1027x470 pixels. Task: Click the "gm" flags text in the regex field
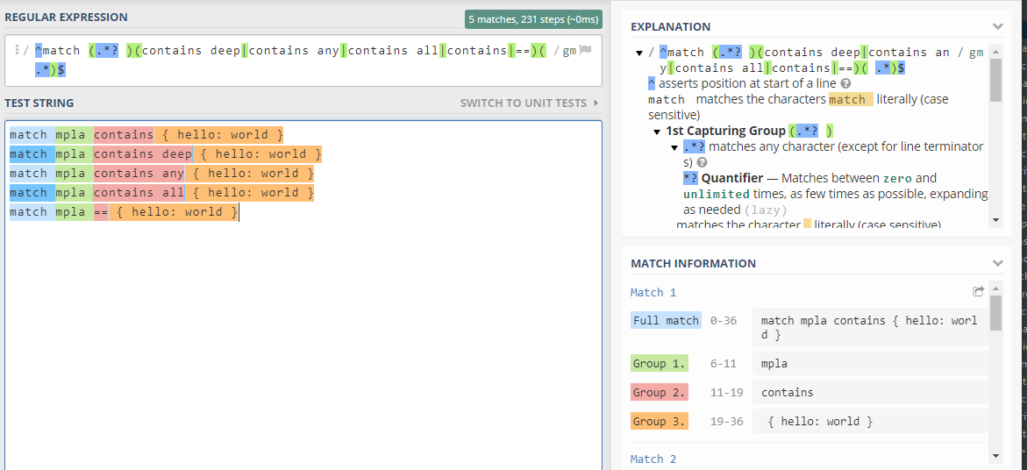[569, 50]
